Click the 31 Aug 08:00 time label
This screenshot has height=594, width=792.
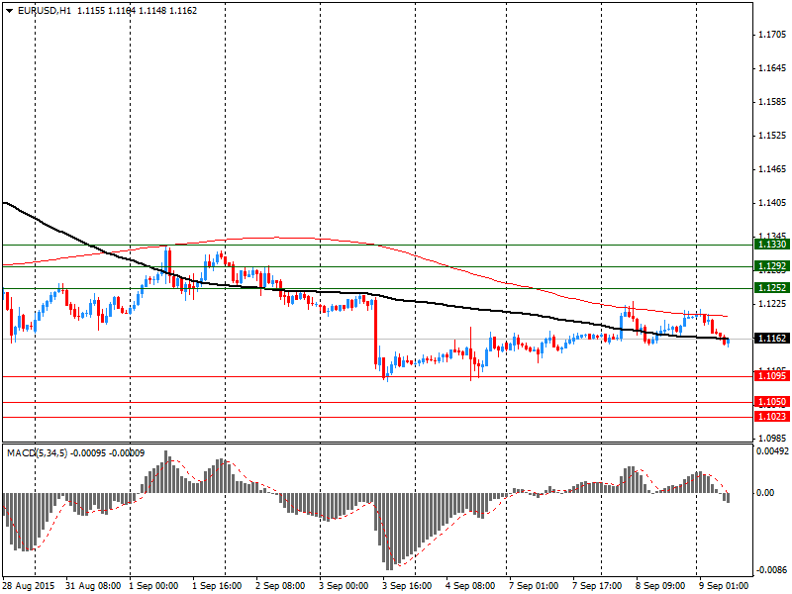pyautogui.click(x=93, y=586)
